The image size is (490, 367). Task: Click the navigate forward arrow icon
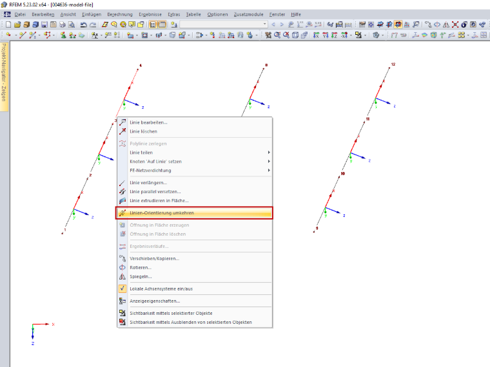point(282,24)
